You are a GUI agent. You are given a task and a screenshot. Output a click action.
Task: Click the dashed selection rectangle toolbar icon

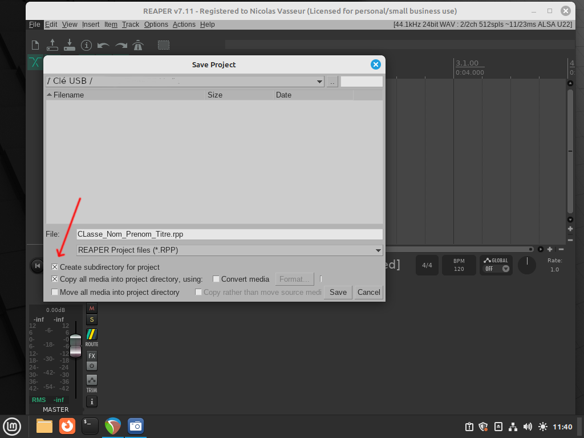pos(164,45)
